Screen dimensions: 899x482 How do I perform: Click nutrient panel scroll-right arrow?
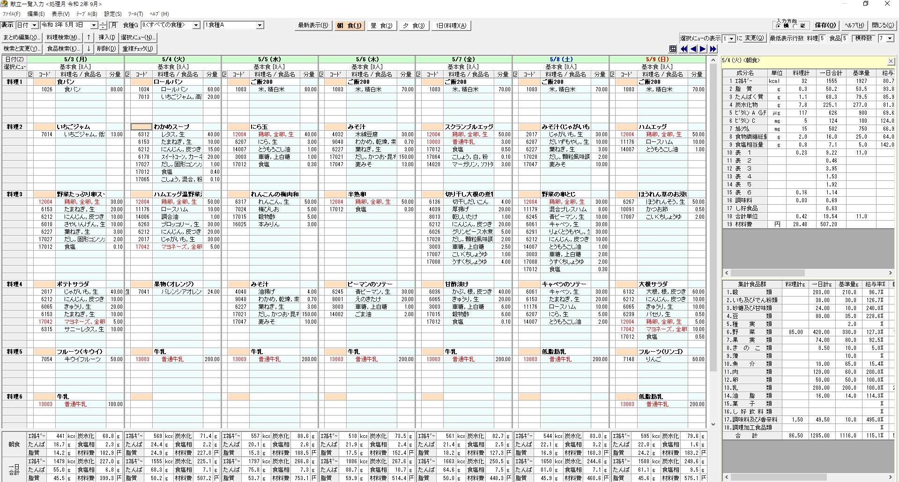point(891,273)
